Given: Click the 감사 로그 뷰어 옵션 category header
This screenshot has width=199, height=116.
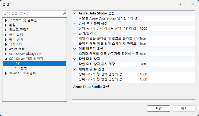Looking at the screenshot, I should (x=93, y=24).
